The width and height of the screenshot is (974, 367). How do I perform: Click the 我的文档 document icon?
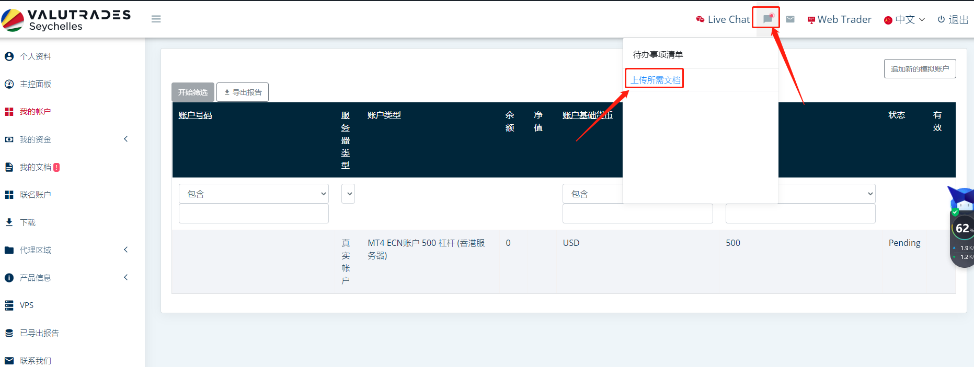pyautogui.click(x=9, y=167)
